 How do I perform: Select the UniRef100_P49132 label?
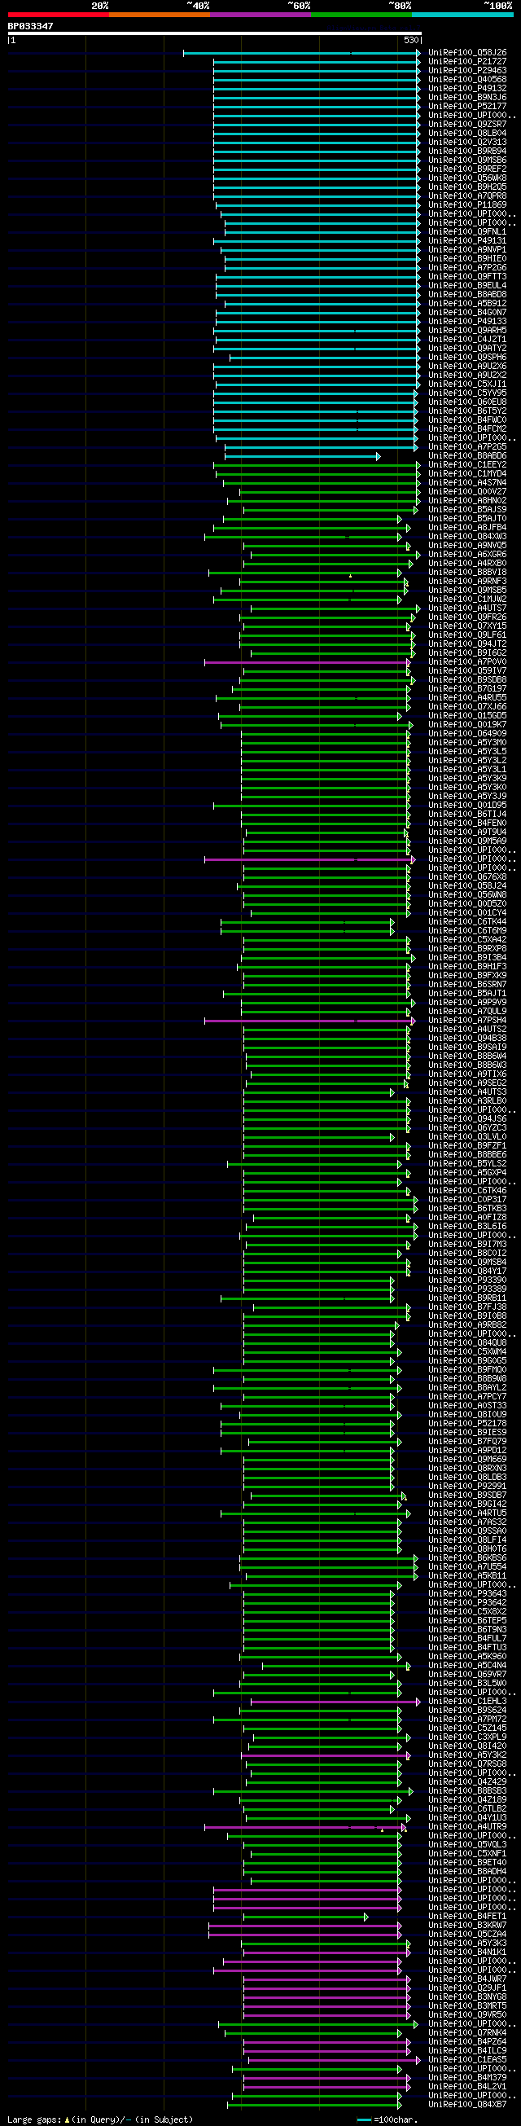click(467, 88)
